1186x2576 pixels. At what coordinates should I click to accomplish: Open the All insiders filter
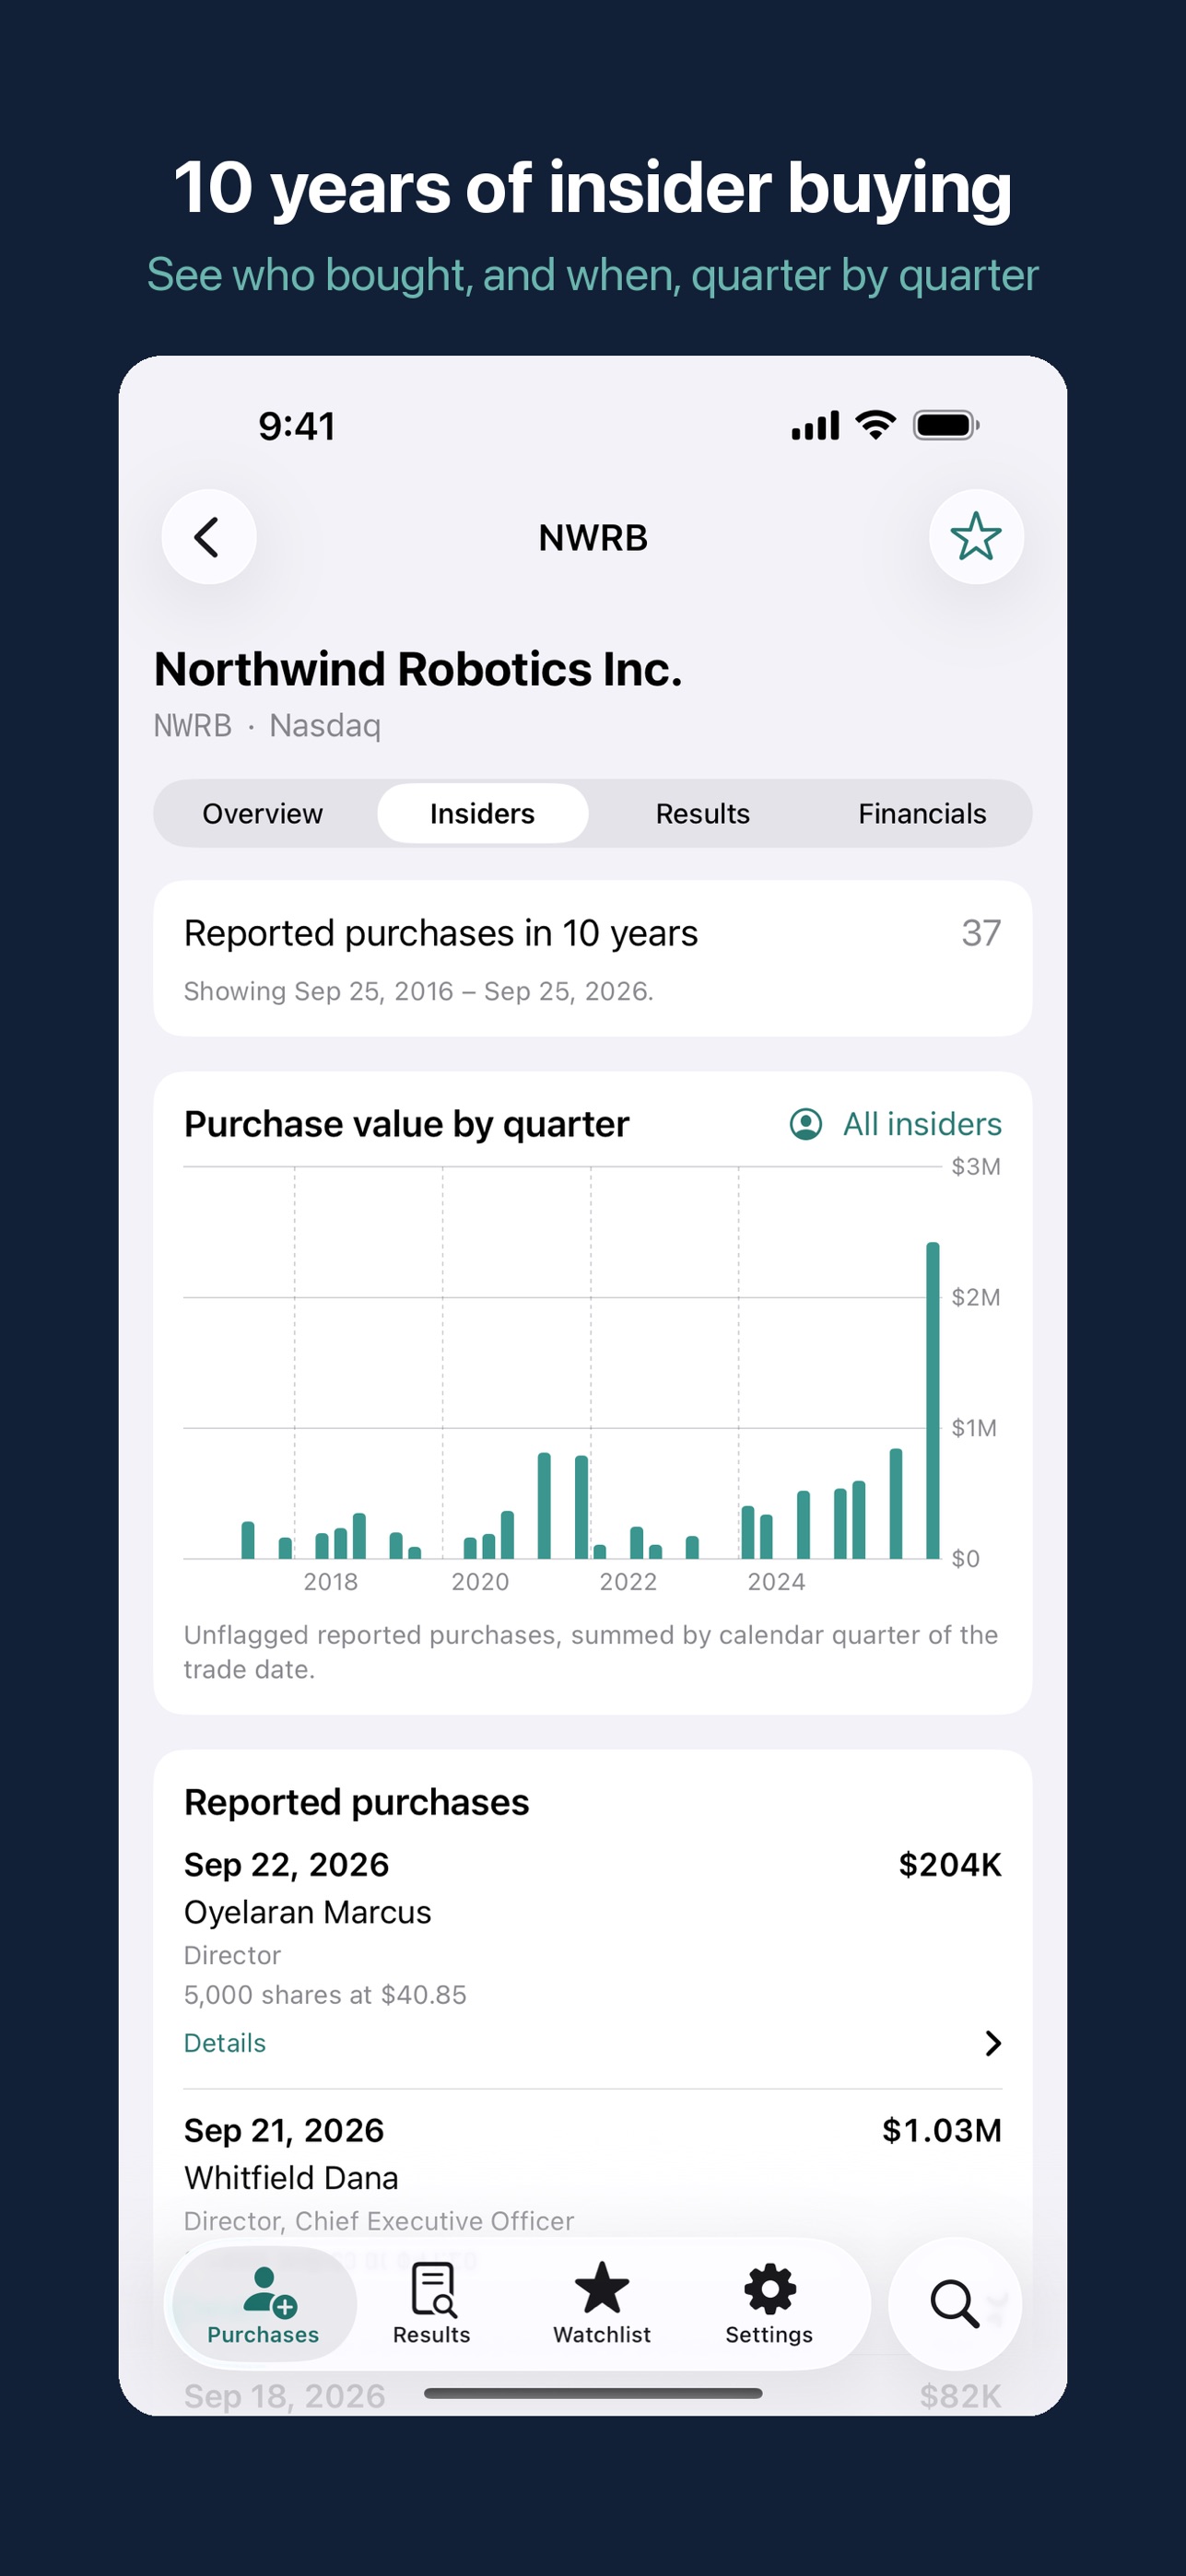pyautogui.click(x=896, y=1124)
